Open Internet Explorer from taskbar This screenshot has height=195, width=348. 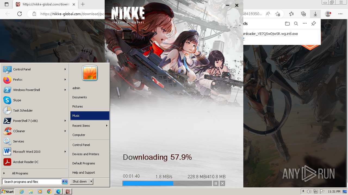21,191
